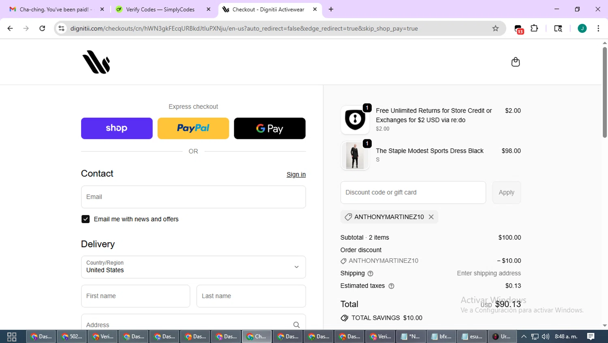Go forward in browser history
The width and height of the screenshot is (608, 343).
coord(26,28)
